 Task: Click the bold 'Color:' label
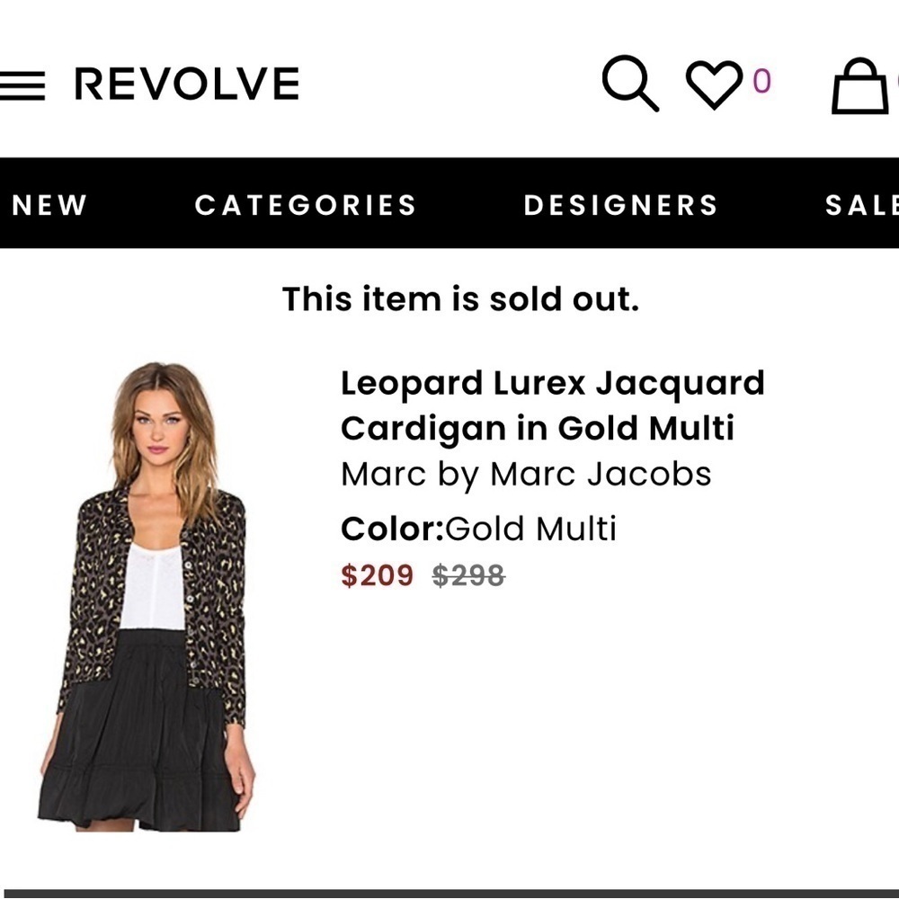pos(392,529)
